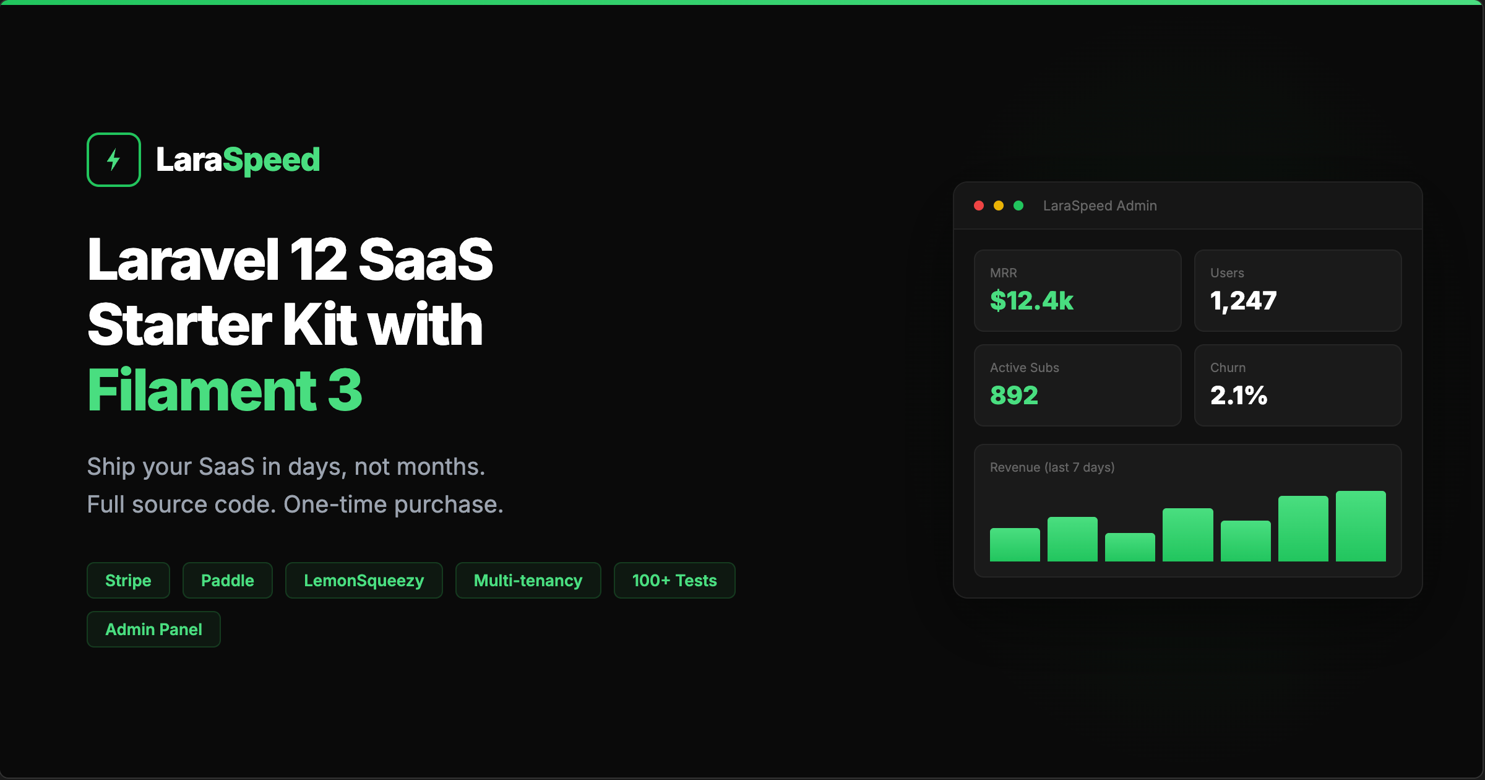Click the Filament 3 green heading

point(225,390)
